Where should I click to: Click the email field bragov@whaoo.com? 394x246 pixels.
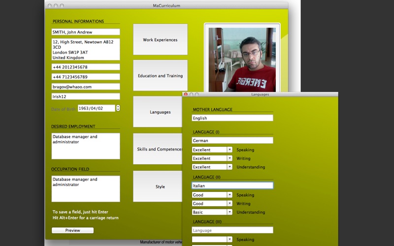86,87
